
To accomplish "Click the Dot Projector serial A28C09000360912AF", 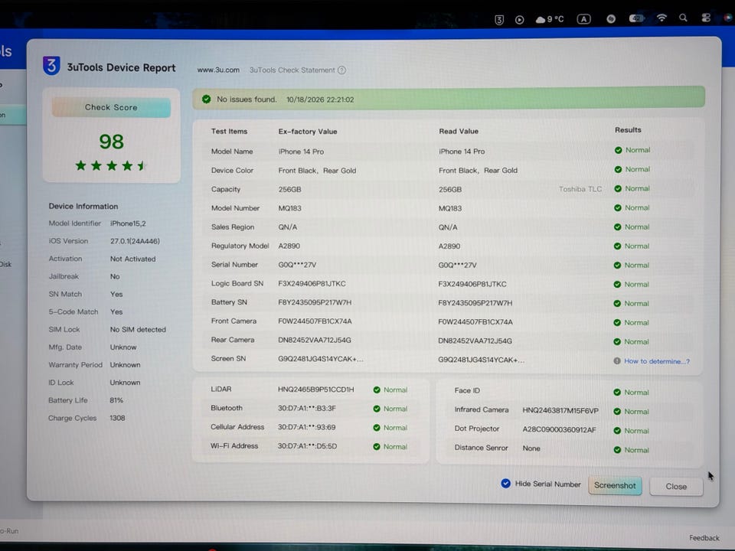I will pyautogui.click(x=559, y=429).
